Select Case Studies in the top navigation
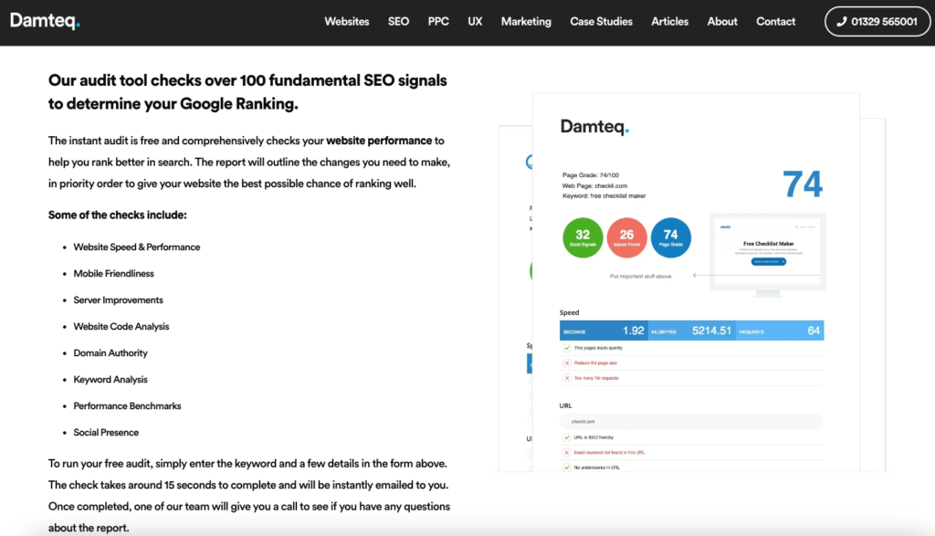Screen dimensions: 935x536 tap(601, 22)
